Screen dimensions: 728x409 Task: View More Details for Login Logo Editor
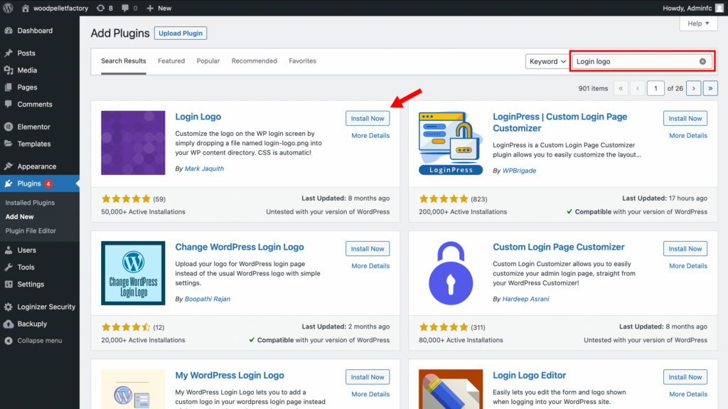[x=688, y=394]
